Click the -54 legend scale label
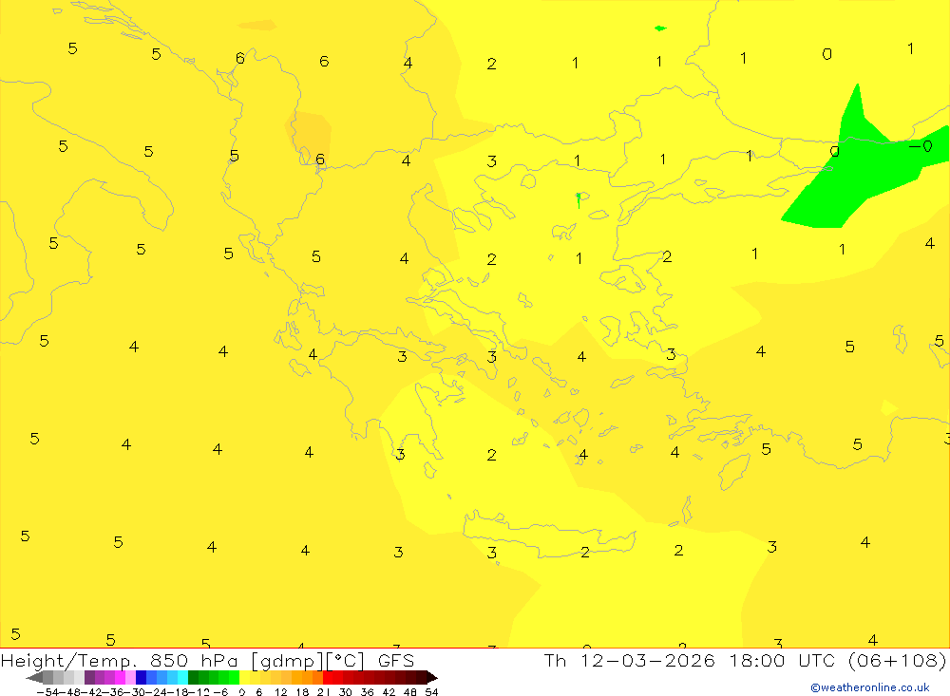This screenshot has width=950, height=696. 48,692
